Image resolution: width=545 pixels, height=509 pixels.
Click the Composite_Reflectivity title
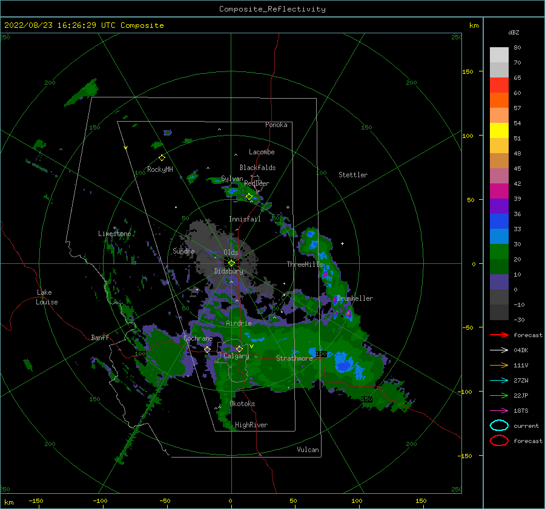tap(272, 9)
